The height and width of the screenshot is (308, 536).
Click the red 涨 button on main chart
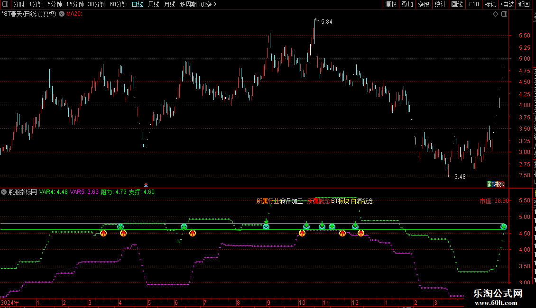(502, 184)
